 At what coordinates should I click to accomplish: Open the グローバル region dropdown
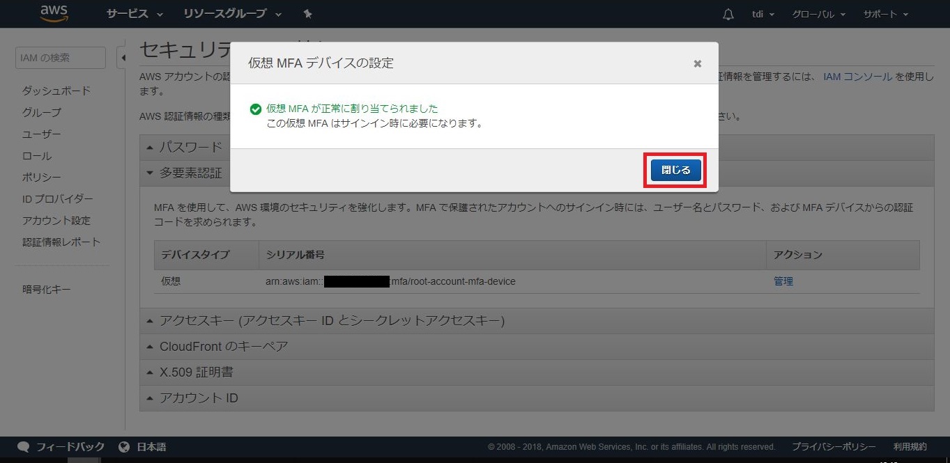pyautogui.click(x=818, y=14)
